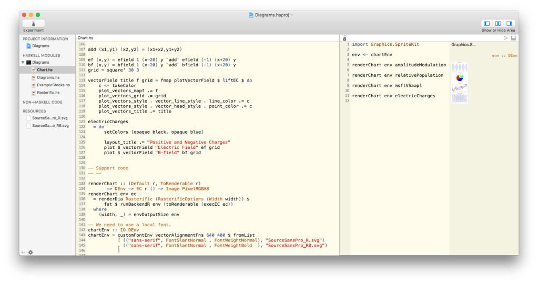Click the Experiment flask toolbar button
538x283 pixels.
point(33,23)
